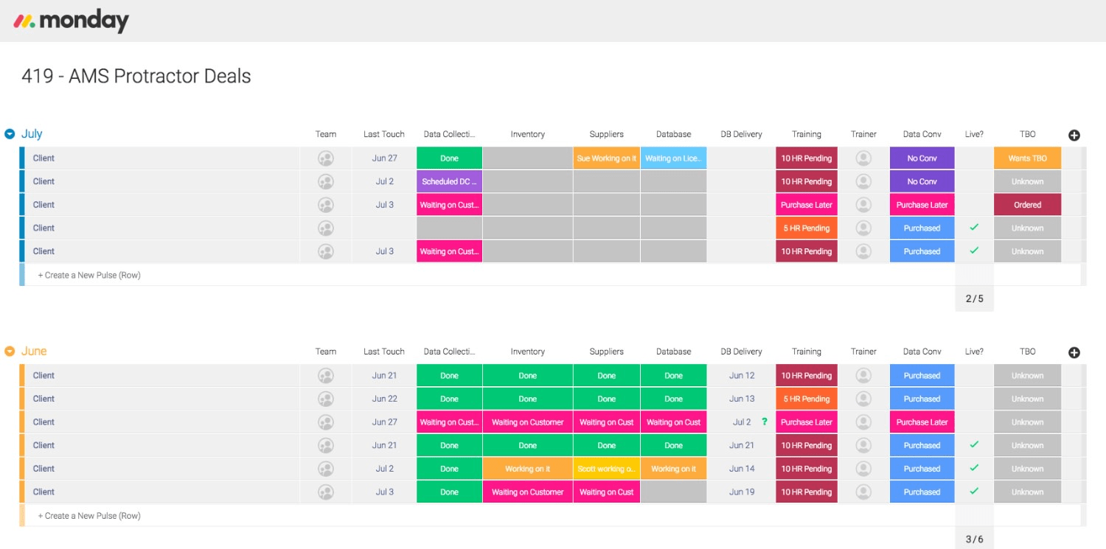Open Team avatar in June row with DB Delivery Jul 2
1106x549 pixels.
326,422
